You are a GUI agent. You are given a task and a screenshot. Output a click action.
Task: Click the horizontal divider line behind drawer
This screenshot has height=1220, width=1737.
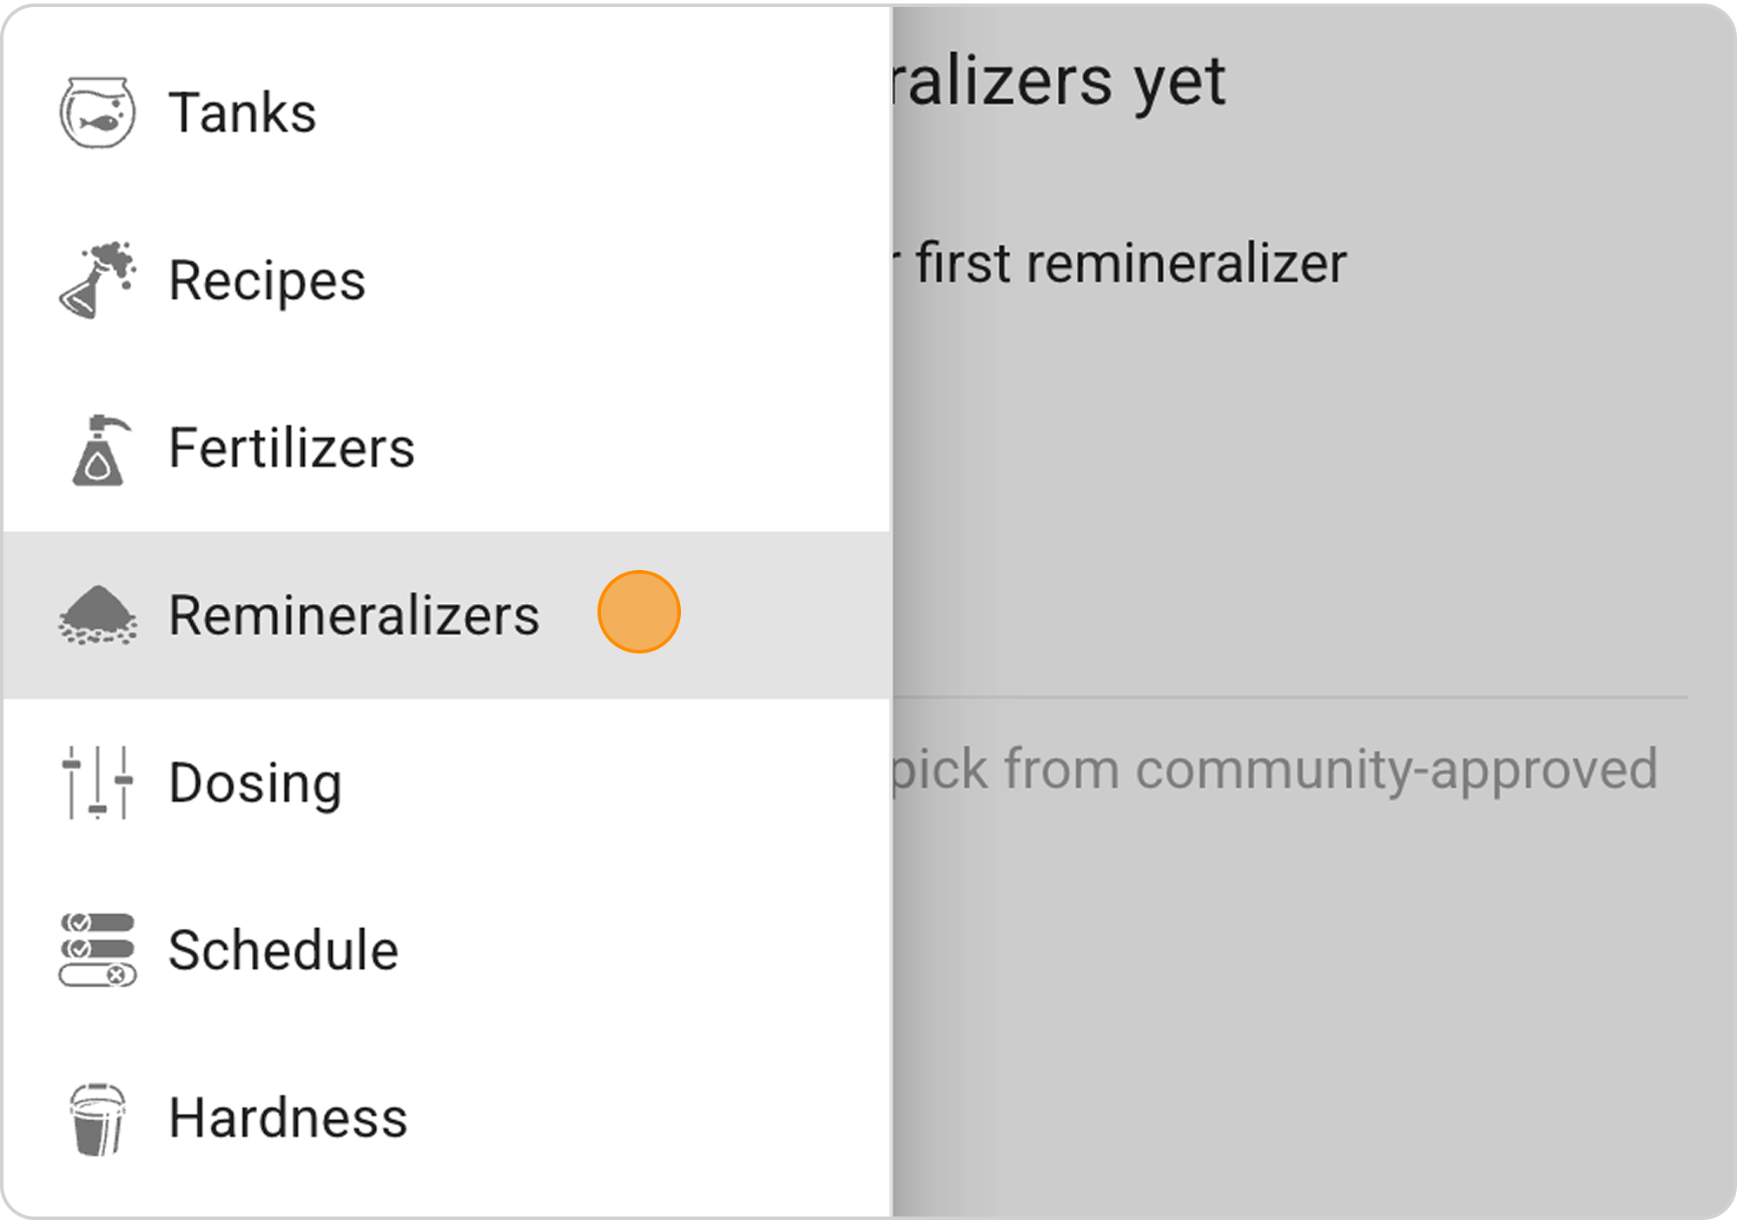tap(1290, 697)
